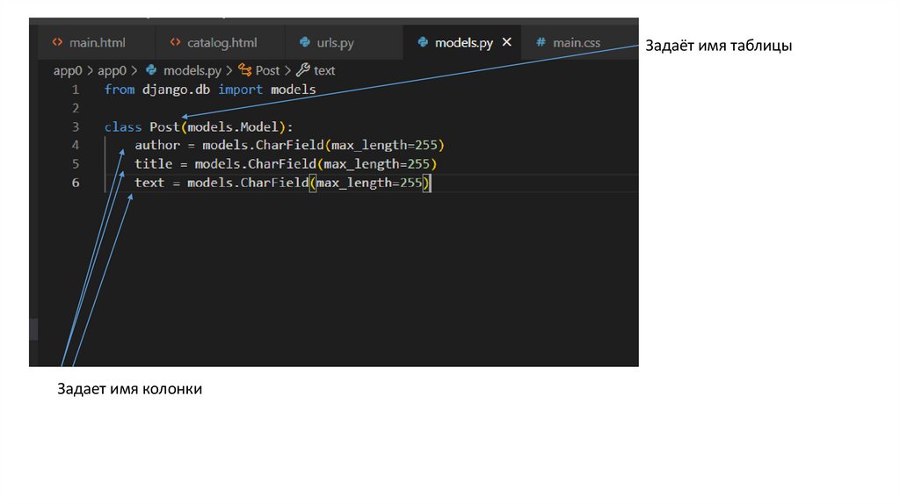Image resolution: width=900 pixels, height=504 pixels.
Task: Switch to the urls.py tab
Action: tap(336, 42)
